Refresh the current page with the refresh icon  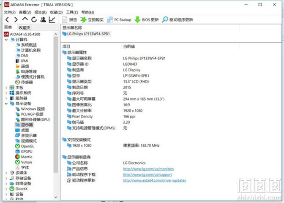34,19
